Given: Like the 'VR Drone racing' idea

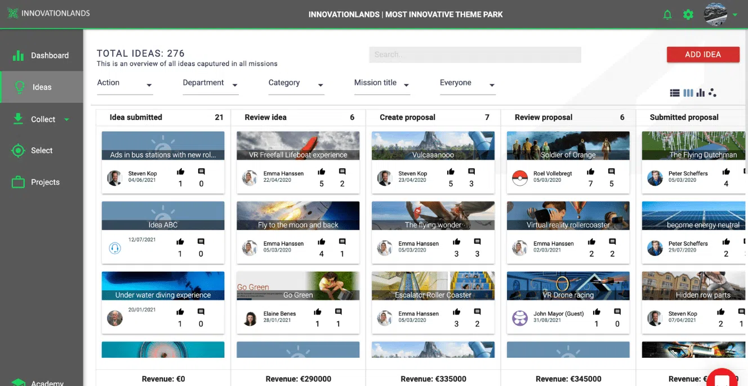Looking at the screenshot, I should point(596,312).
